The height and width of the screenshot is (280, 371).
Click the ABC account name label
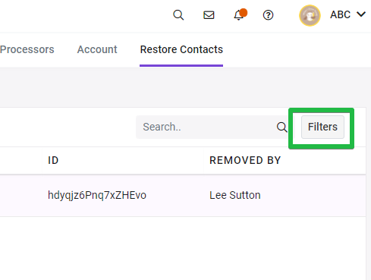(340, 14)
